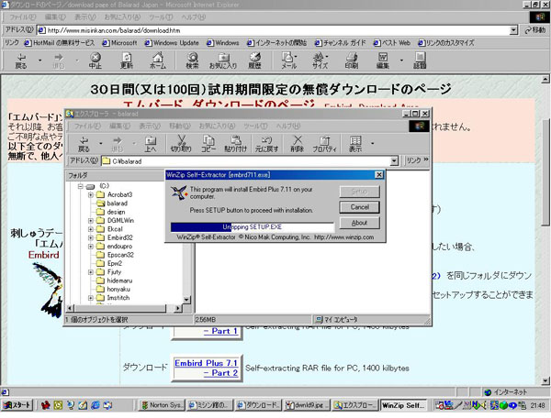Click the Refresh icon in Internet Explorer
The height and width of the screenshot is (418, 551).
click(x=127, y=60)
